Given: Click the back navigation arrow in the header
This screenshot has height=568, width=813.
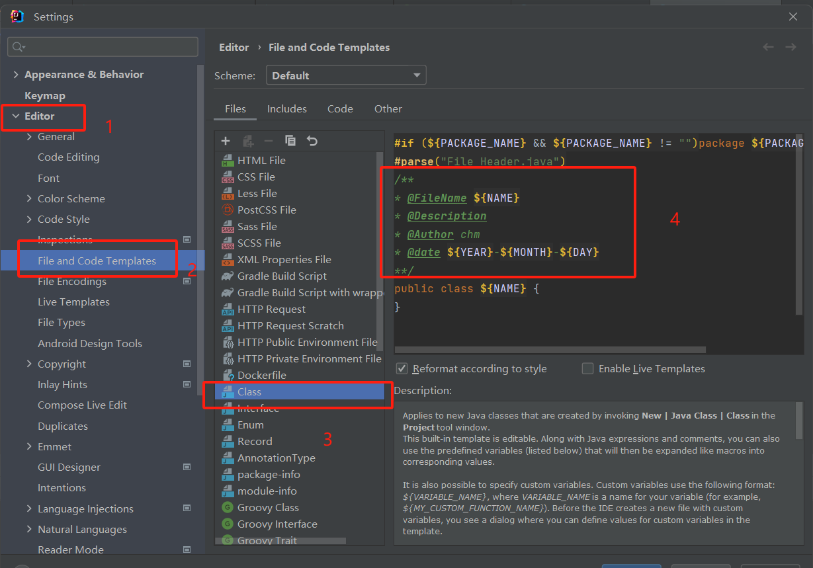Looking at the screenshot, I should point(768,47).
